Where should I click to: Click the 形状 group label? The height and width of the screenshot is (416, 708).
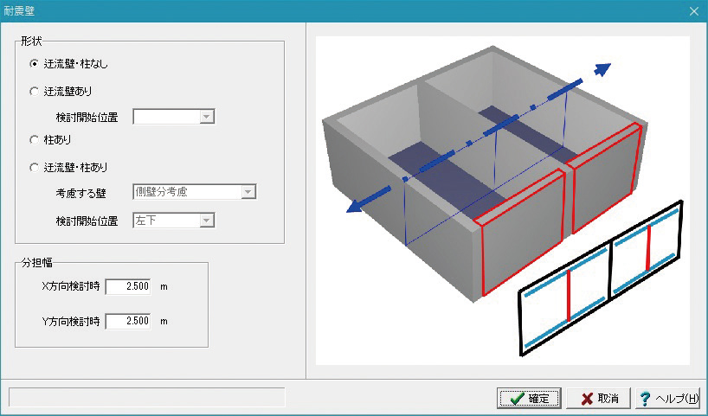click(x=31, y=41)
